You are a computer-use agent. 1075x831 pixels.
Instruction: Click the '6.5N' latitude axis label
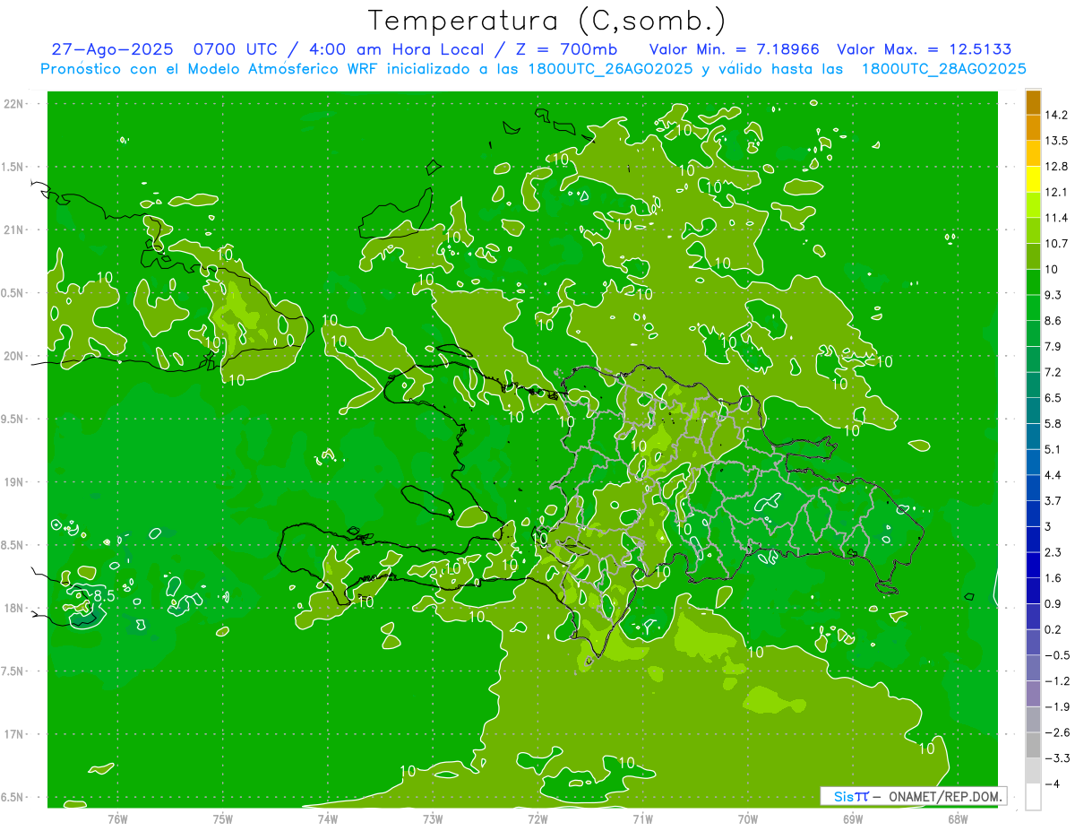point(13,797)
